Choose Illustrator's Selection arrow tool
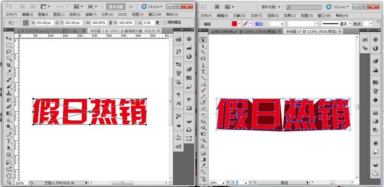 204,40
